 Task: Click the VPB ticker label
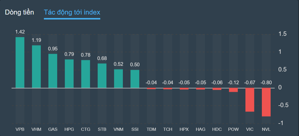20,129
